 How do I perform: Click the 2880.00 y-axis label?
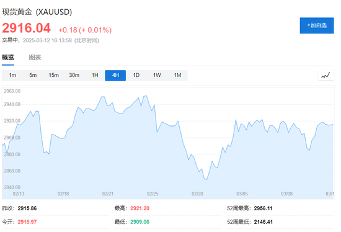pyautogui.click(x=12, y=154)
